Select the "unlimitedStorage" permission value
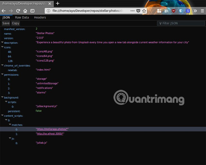 [x=47, y=84]
